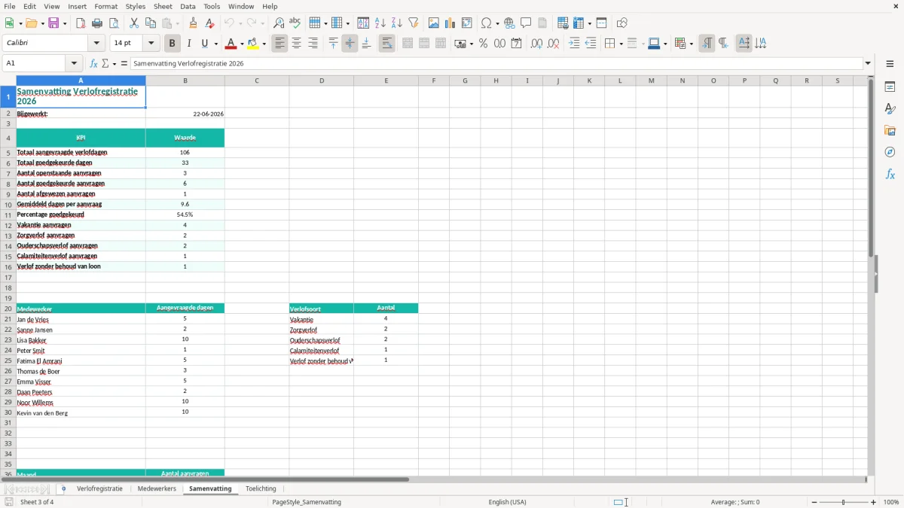Apply the yellow background color swatch
Screen dimensions: 904x508
(253, 44)
